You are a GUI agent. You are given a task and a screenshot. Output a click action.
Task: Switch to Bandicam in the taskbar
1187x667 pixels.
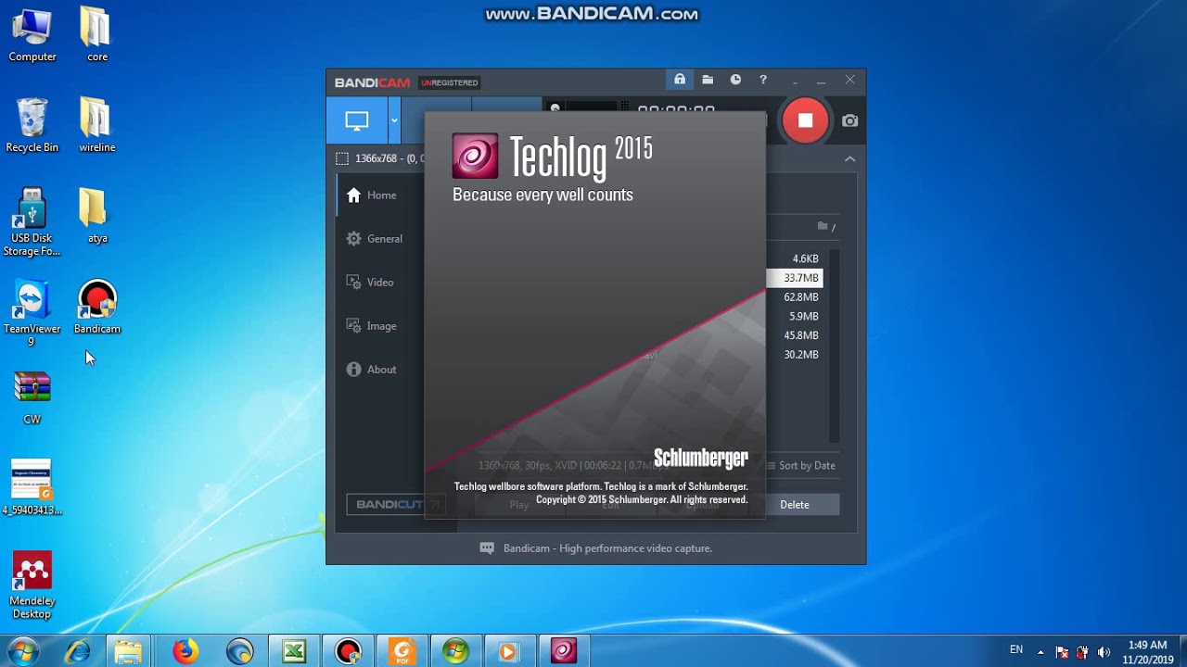click(348, 651)
